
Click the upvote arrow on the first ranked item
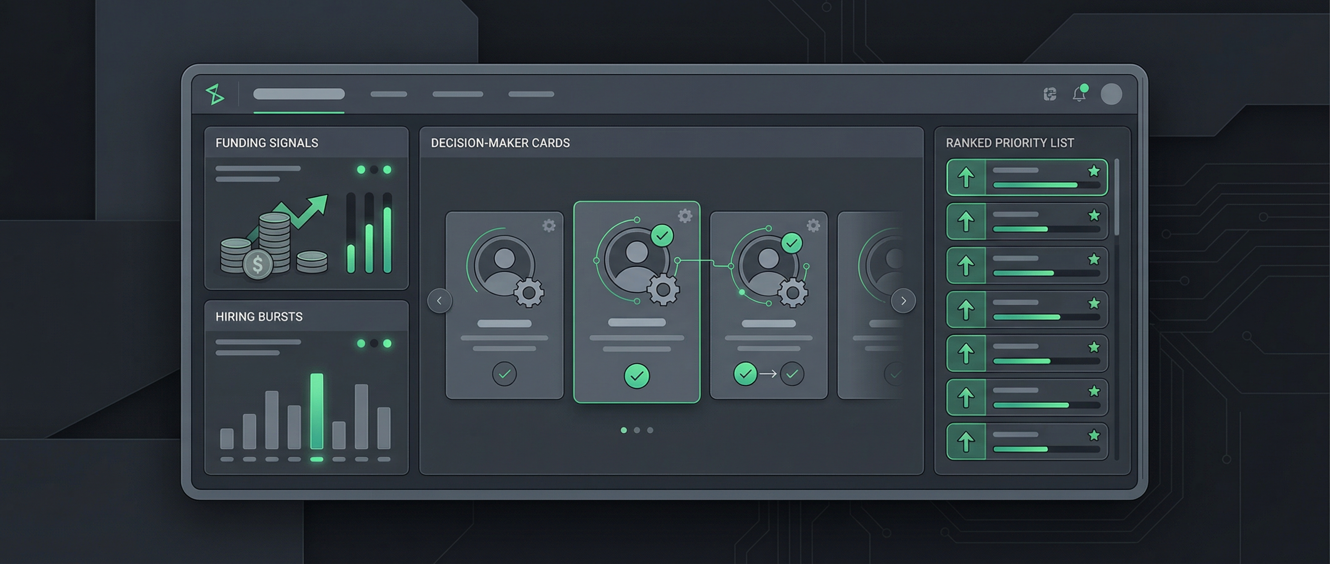(966, 178)
